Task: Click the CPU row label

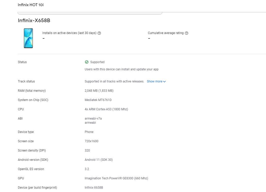Action: tap(21, 109)
